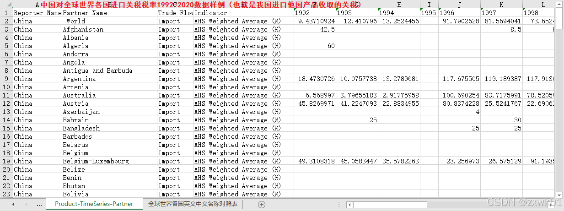Screen dimensions: 564x211
Task: Select the 'Austria' partner cell
Action: 109,103
